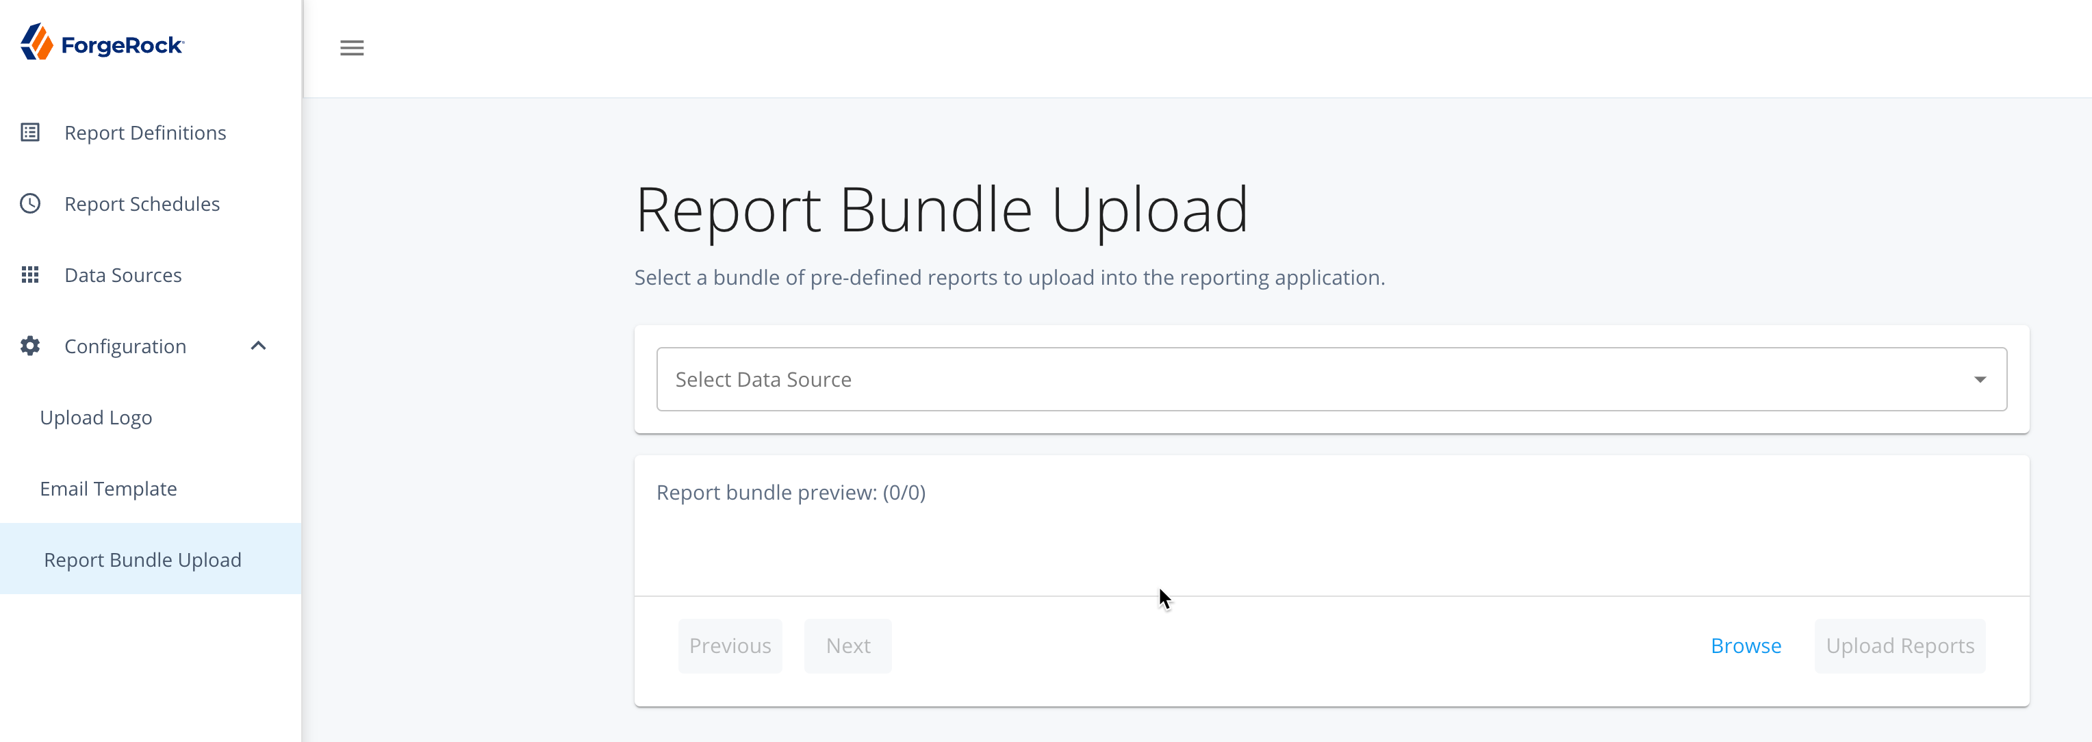Open the Select Data Source dropdown

tap(1330, 379)
